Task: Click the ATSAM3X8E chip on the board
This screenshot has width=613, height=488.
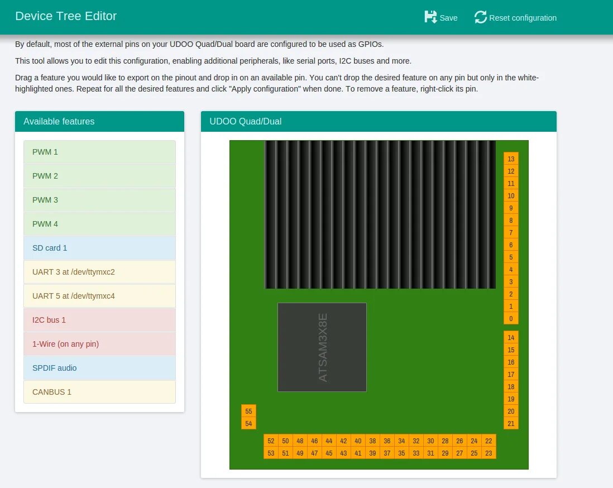Action: (322, 347)
